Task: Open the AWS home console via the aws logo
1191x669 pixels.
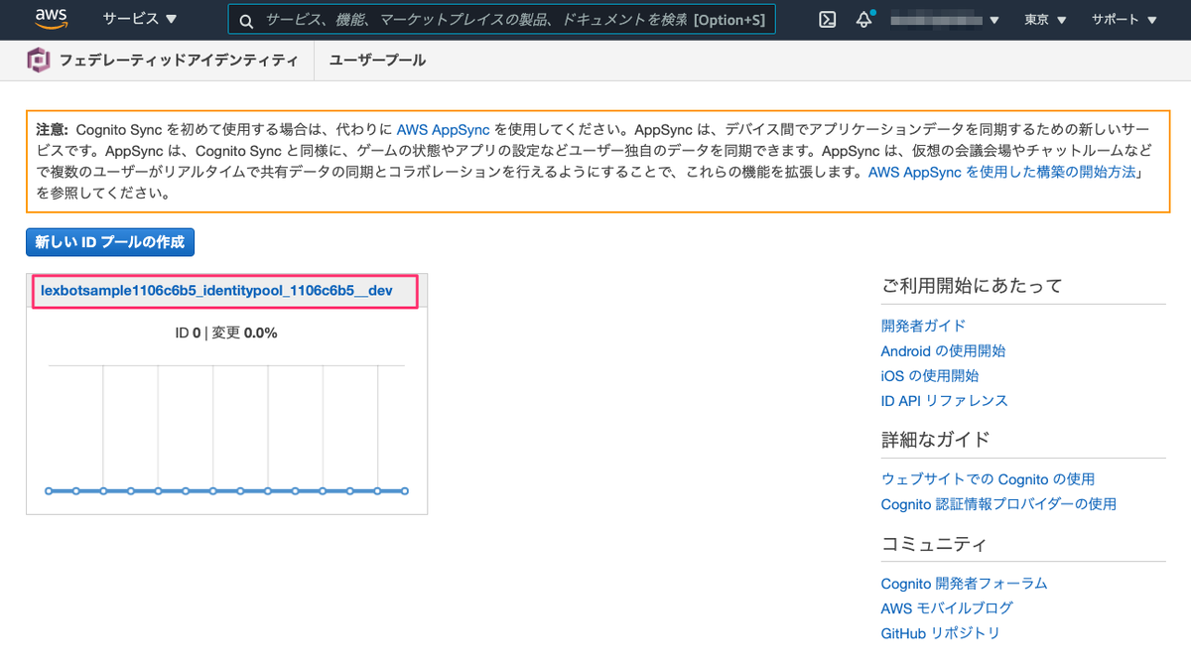Action: pos(51,18)
